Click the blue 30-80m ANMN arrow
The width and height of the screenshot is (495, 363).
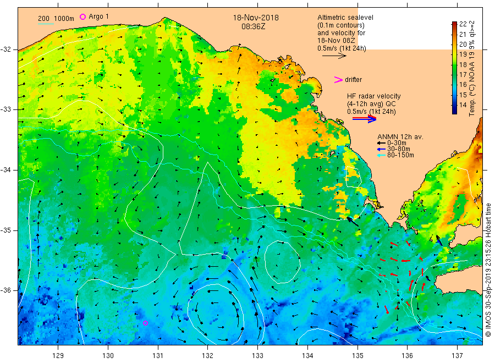point(381,149)
